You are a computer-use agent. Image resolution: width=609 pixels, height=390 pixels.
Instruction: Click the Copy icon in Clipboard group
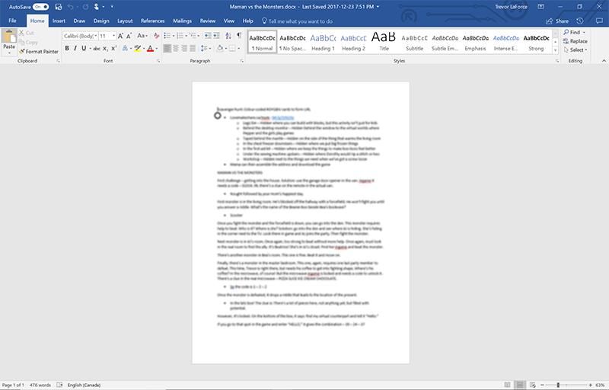pyautogui.click(x=22, y=42)
